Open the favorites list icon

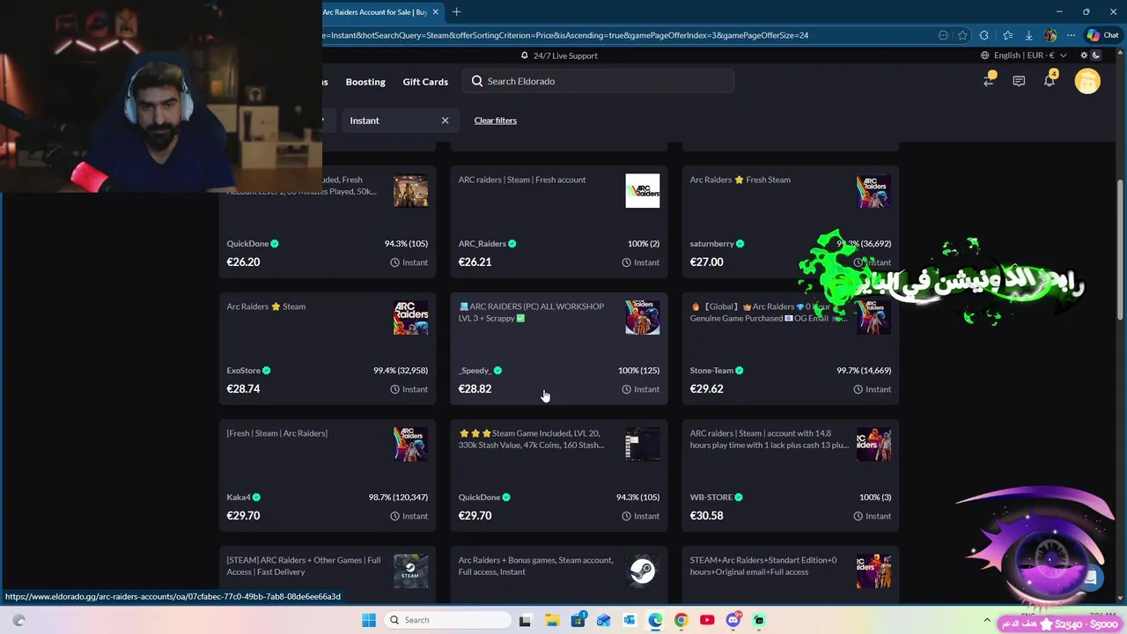click(x=1007, y=35)
